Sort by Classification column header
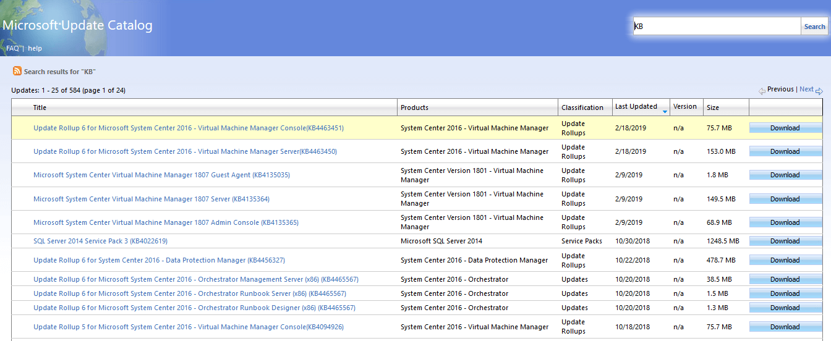 [x=582, y=107]
